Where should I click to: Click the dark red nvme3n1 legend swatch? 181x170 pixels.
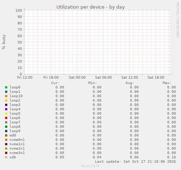click(x=6, y=153)
